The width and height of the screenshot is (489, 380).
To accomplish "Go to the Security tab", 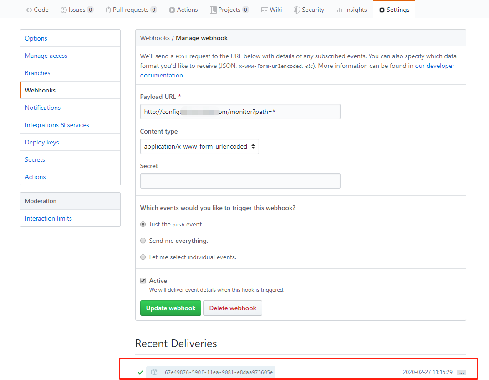I will (309, 10).
